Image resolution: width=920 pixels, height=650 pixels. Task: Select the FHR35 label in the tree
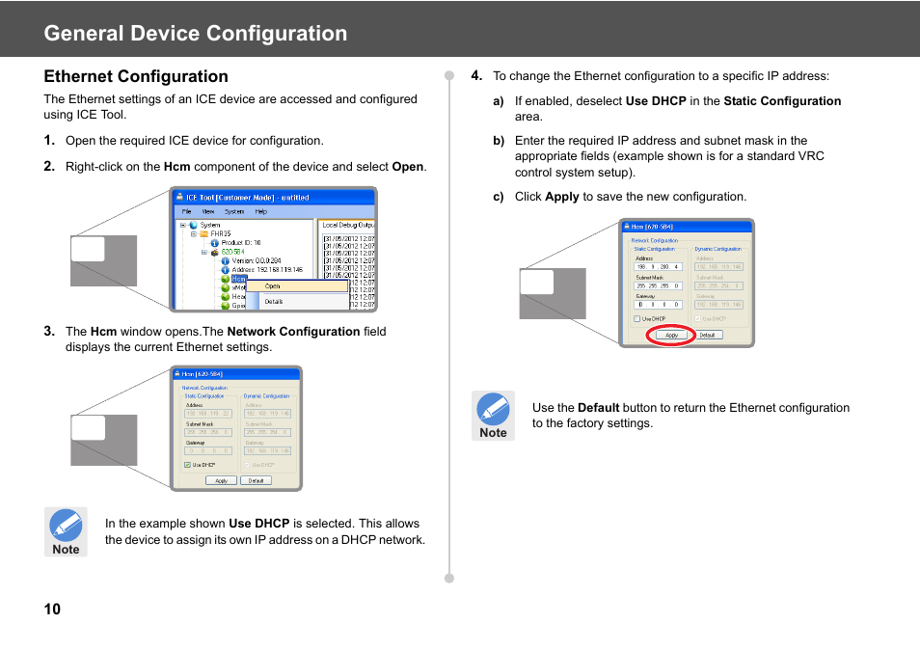pyautogui.click(x=221, y=234)
